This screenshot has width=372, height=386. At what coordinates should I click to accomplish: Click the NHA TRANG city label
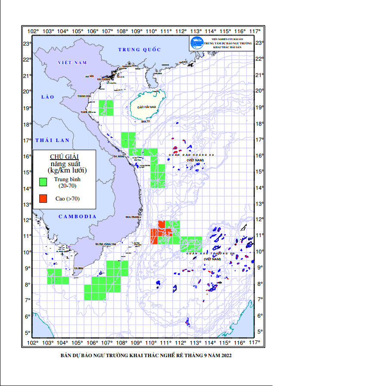pos(132,217)
